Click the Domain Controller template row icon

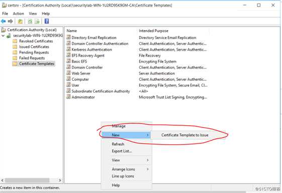coord(68,67)
